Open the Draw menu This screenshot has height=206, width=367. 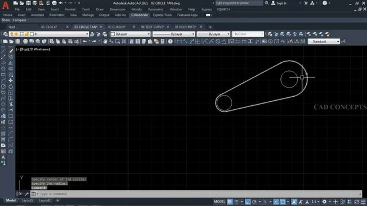point(100,9)
